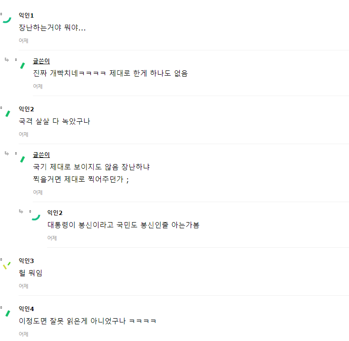The width and height of the screenshot is (349, 341).
Task: Click the nested reply arrow before 대통령이 reply
Action: point(21,211)
